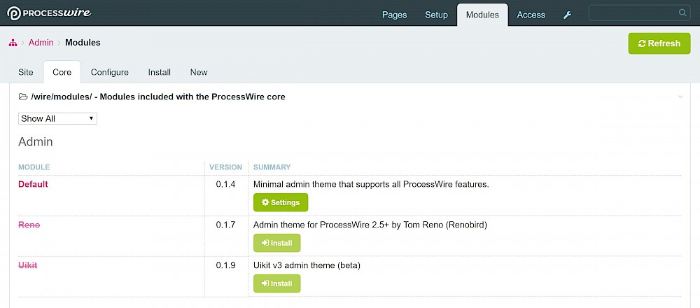The image size is (700, 308).
Task: Switch to the New tab
Action: click(x=199, y=72)
